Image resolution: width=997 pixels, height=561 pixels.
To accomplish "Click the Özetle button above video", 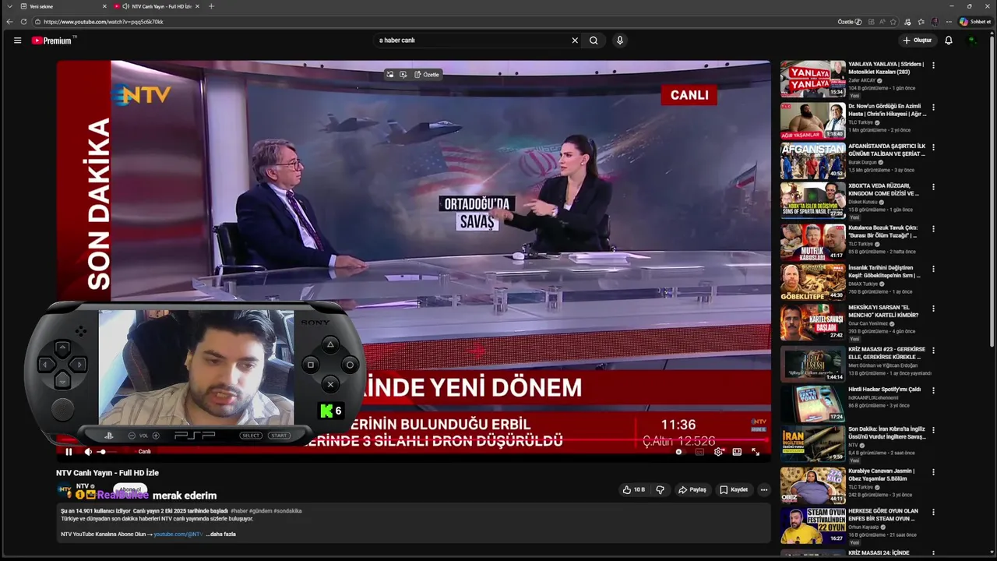I will coord(427,74).
